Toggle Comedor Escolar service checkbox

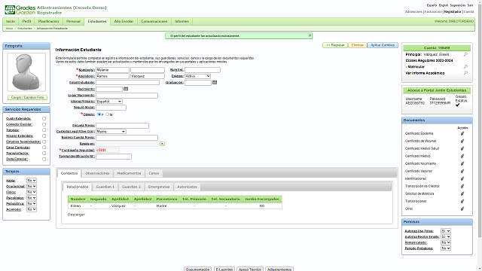[44, 124]
